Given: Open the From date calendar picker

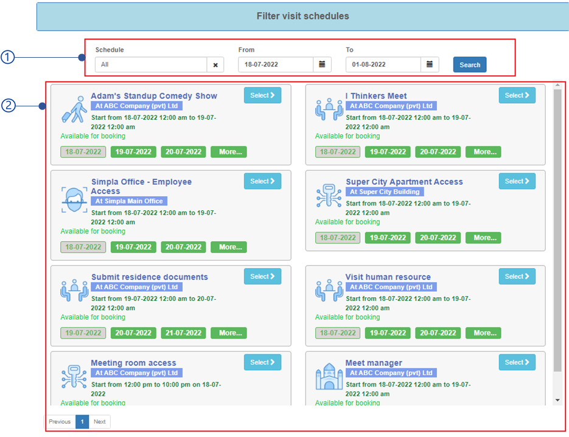Looking at the screenshot, I should coord(323,64).
